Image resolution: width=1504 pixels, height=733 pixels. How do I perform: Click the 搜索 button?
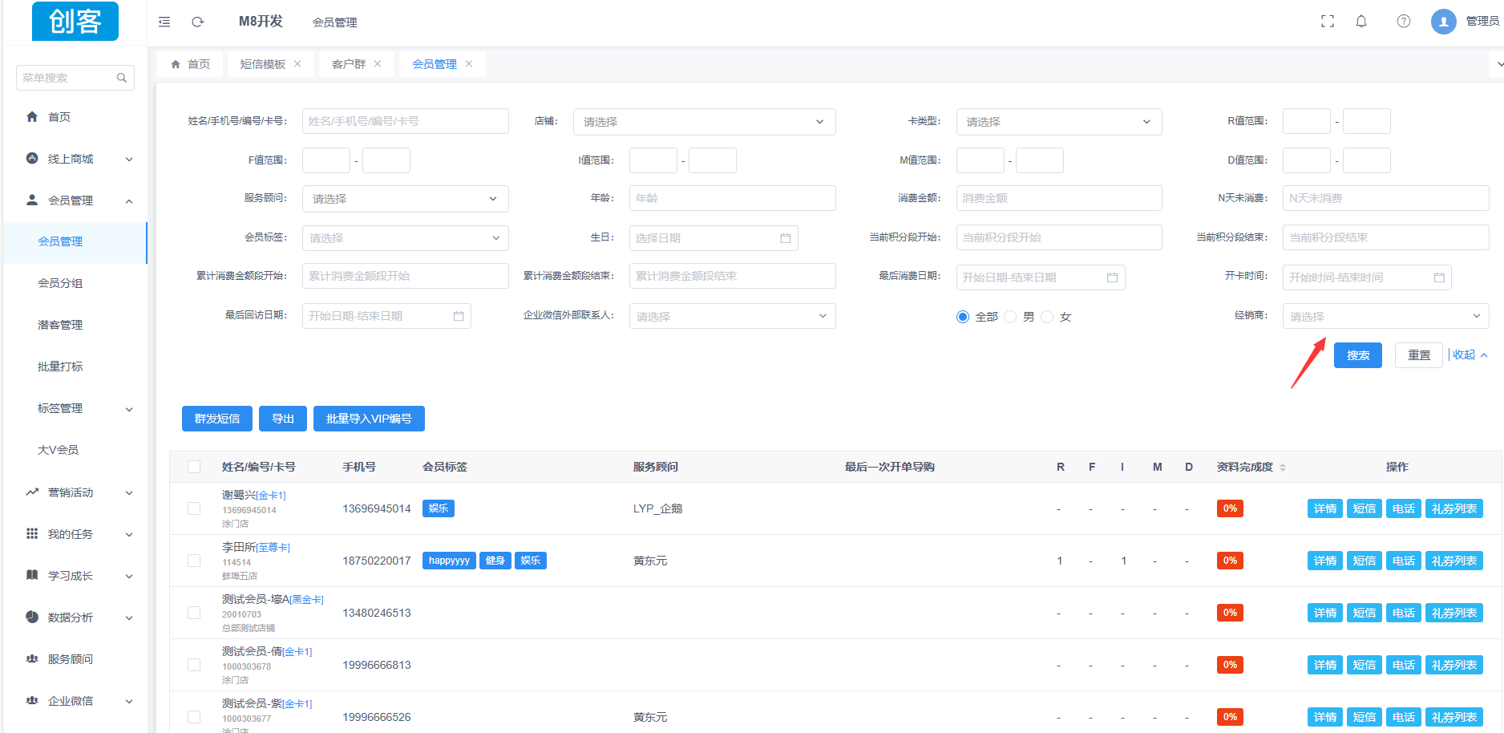pyautogui.click(x=1358, y=355)
